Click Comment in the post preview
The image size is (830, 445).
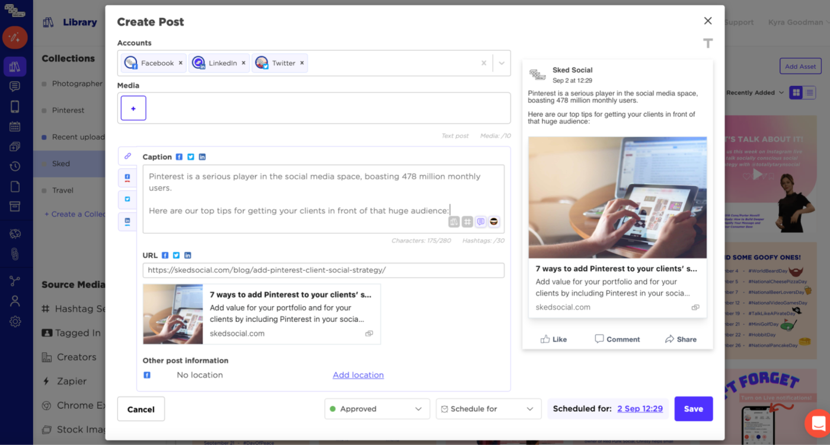617,340
